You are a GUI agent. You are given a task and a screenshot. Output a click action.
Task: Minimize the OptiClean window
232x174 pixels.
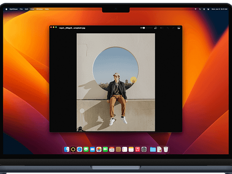point(54,28)
